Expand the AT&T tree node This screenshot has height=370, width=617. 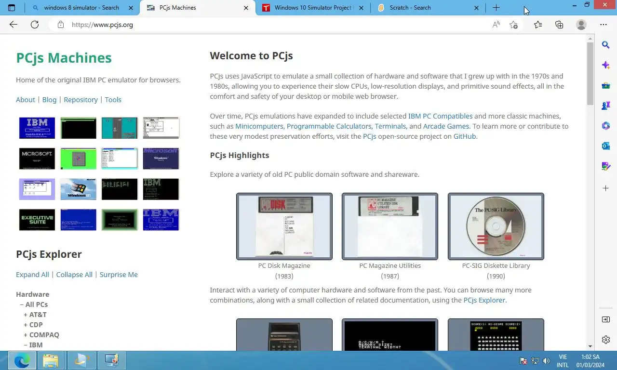[x=35, y=315]
